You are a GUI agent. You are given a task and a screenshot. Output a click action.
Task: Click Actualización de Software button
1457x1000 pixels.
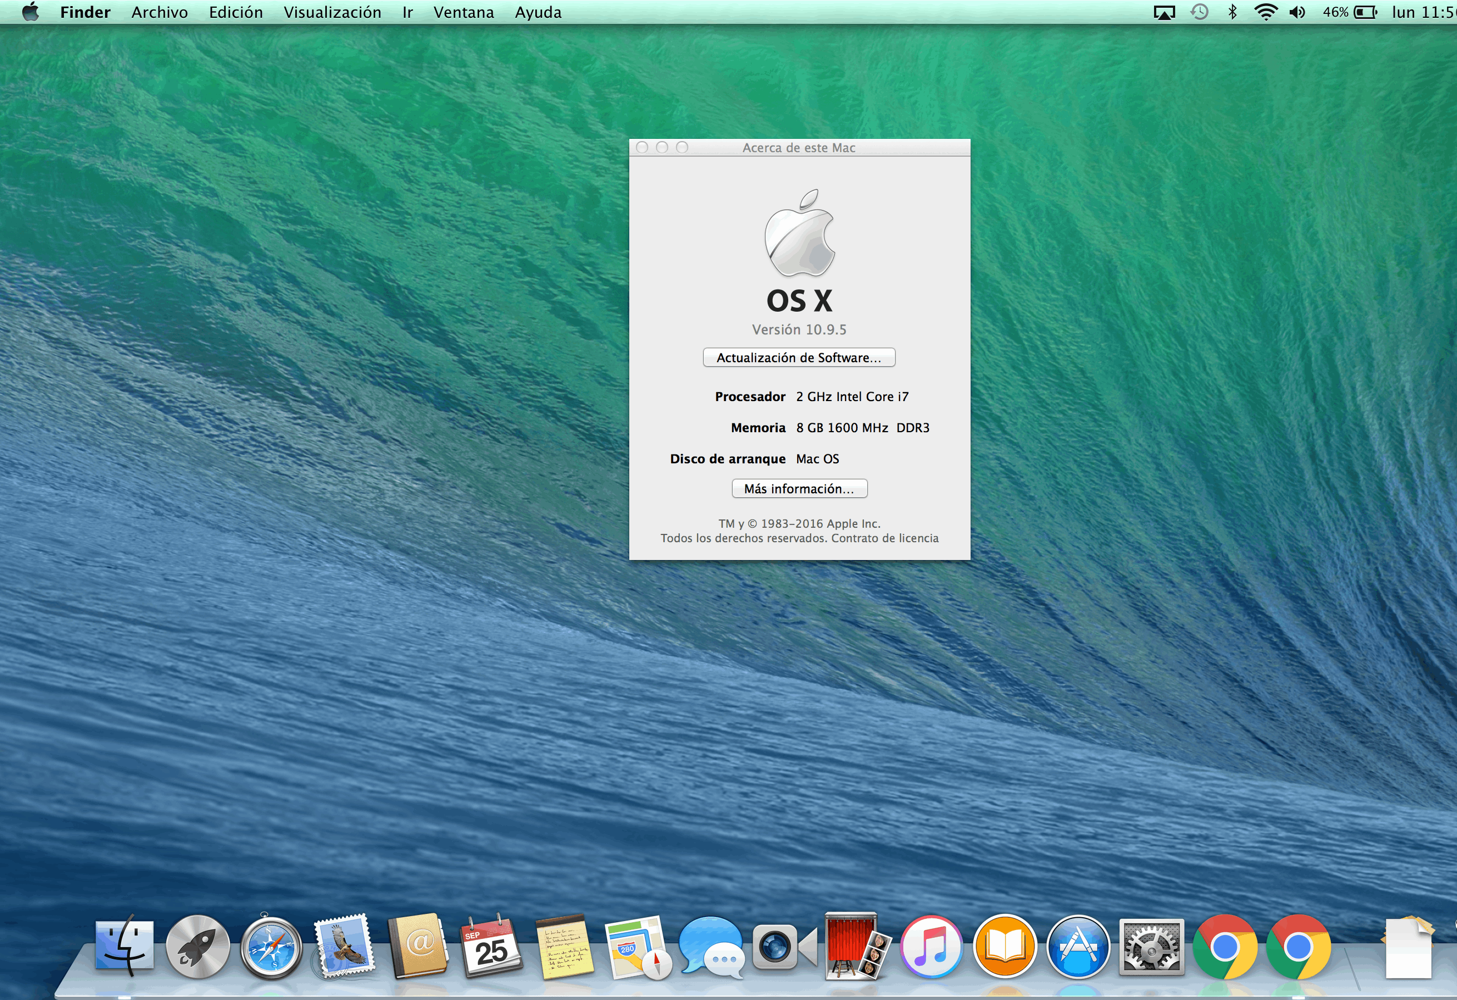(x=799, y=357)
